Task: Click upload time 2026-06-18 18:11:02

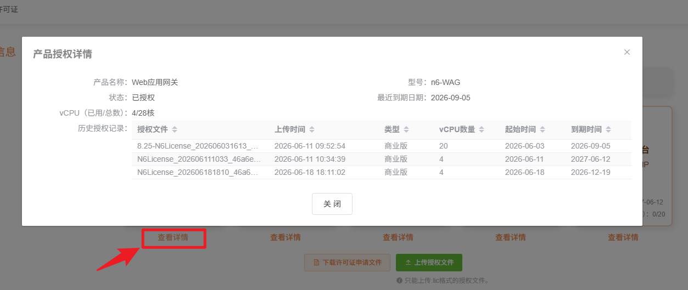Action: (x=310, y=172)
